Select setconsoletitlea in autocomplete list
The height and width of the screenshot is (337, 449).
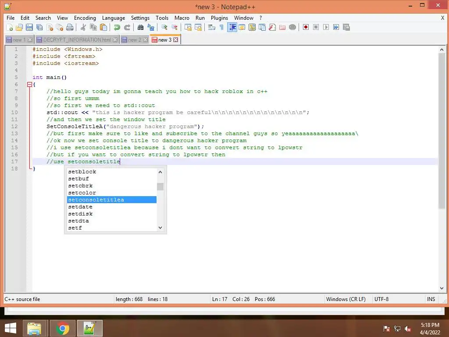112,200
